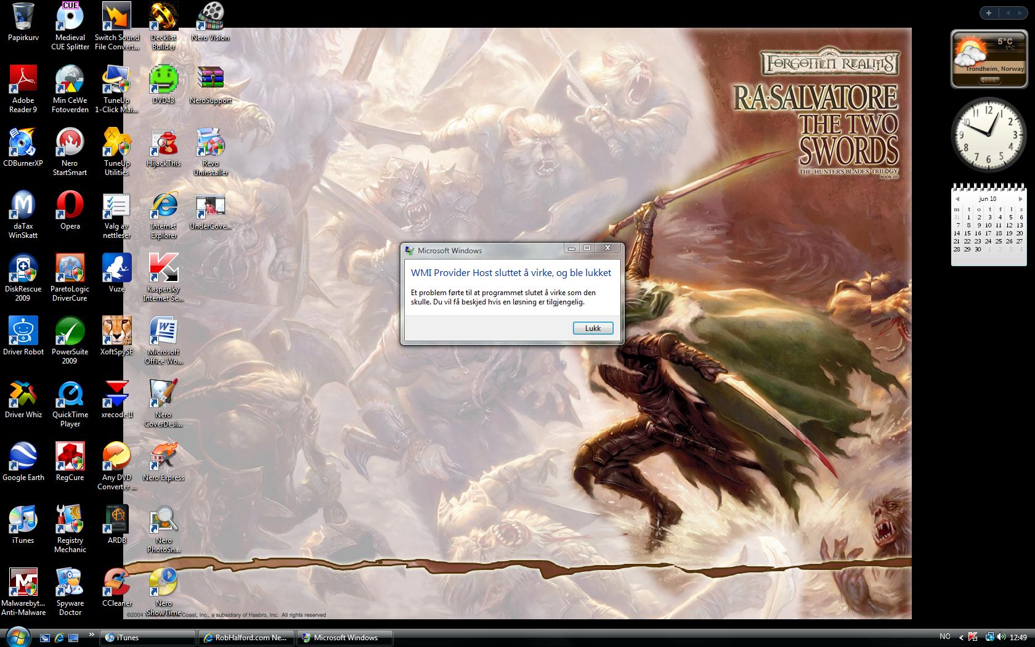Go to previous month in calendar gadget

pyautogui.click(x=957, y=199)
